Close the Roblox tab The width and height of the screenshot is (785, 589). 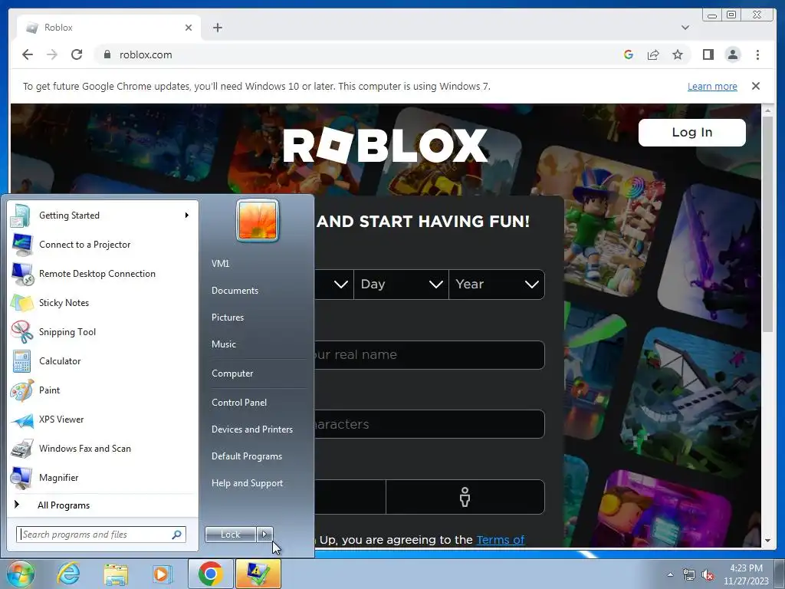pos(189,28)
